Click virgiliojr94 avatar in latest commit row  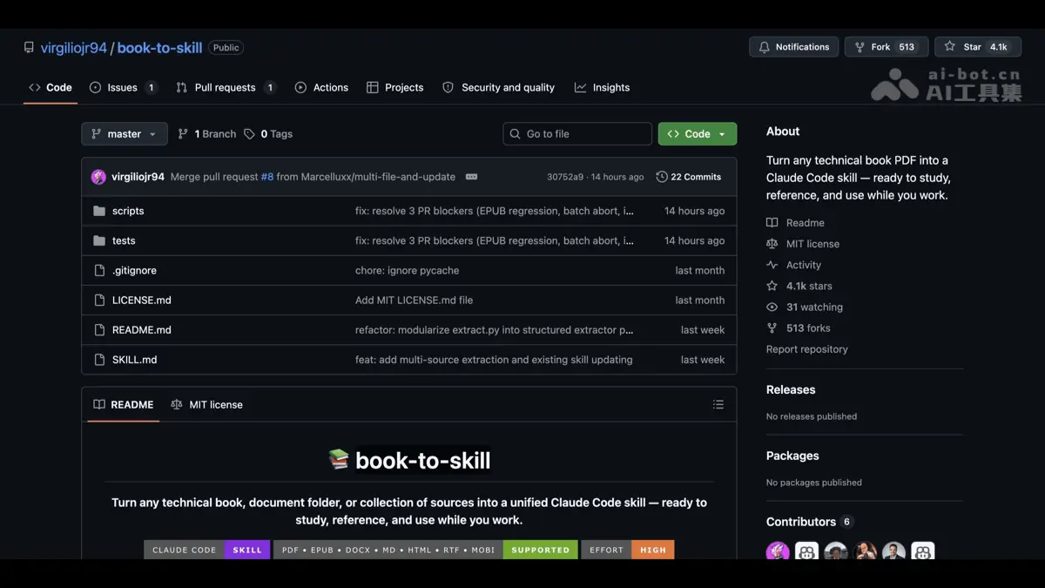[98, 177]
